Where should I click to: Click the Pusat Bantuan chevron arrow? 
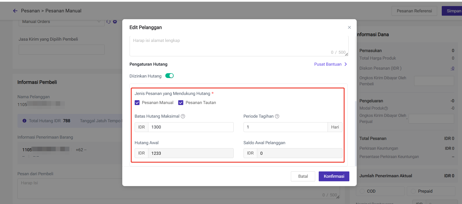346,64
